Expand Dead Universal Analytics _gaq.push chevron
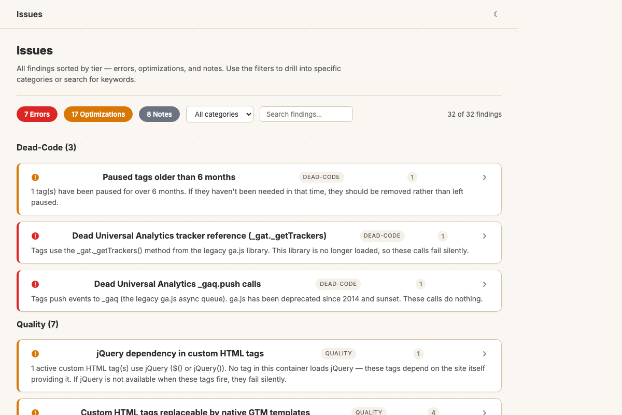 pyautogui.click(x=485, y=284)
